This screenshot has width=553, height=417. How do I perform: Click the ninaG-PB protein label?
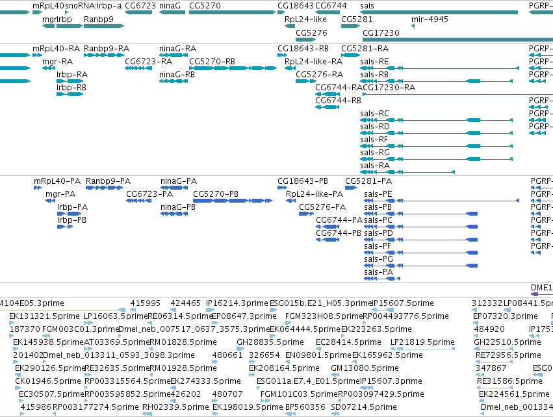point(178,207)
